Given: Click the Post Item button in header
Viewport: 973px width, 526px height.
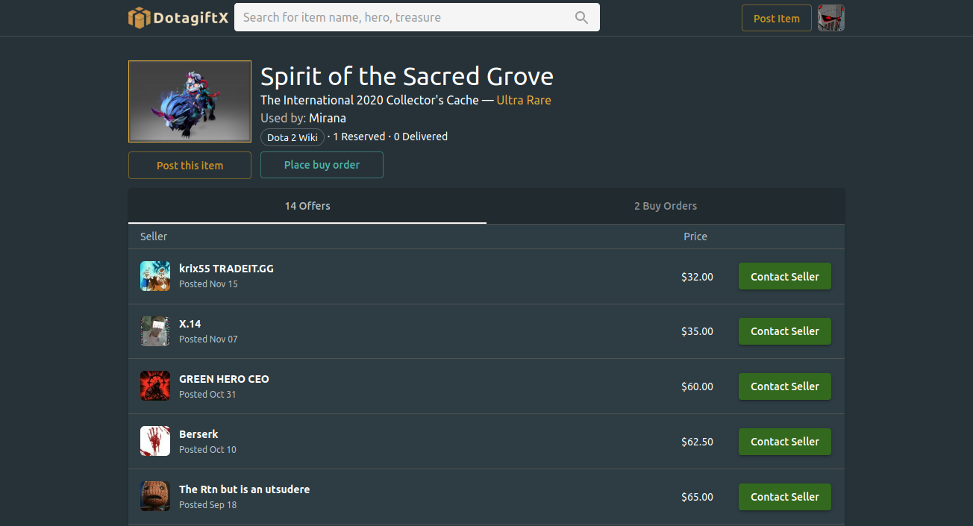Looking at the screenshot, I should [x=776, y=19].
